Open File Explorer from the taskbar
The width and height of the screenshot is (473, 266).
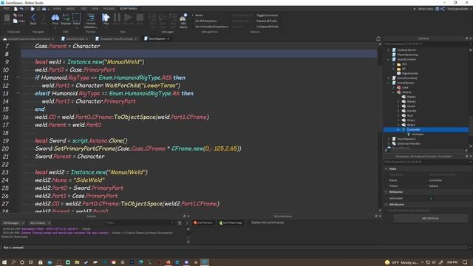click(x=77, y=262)
